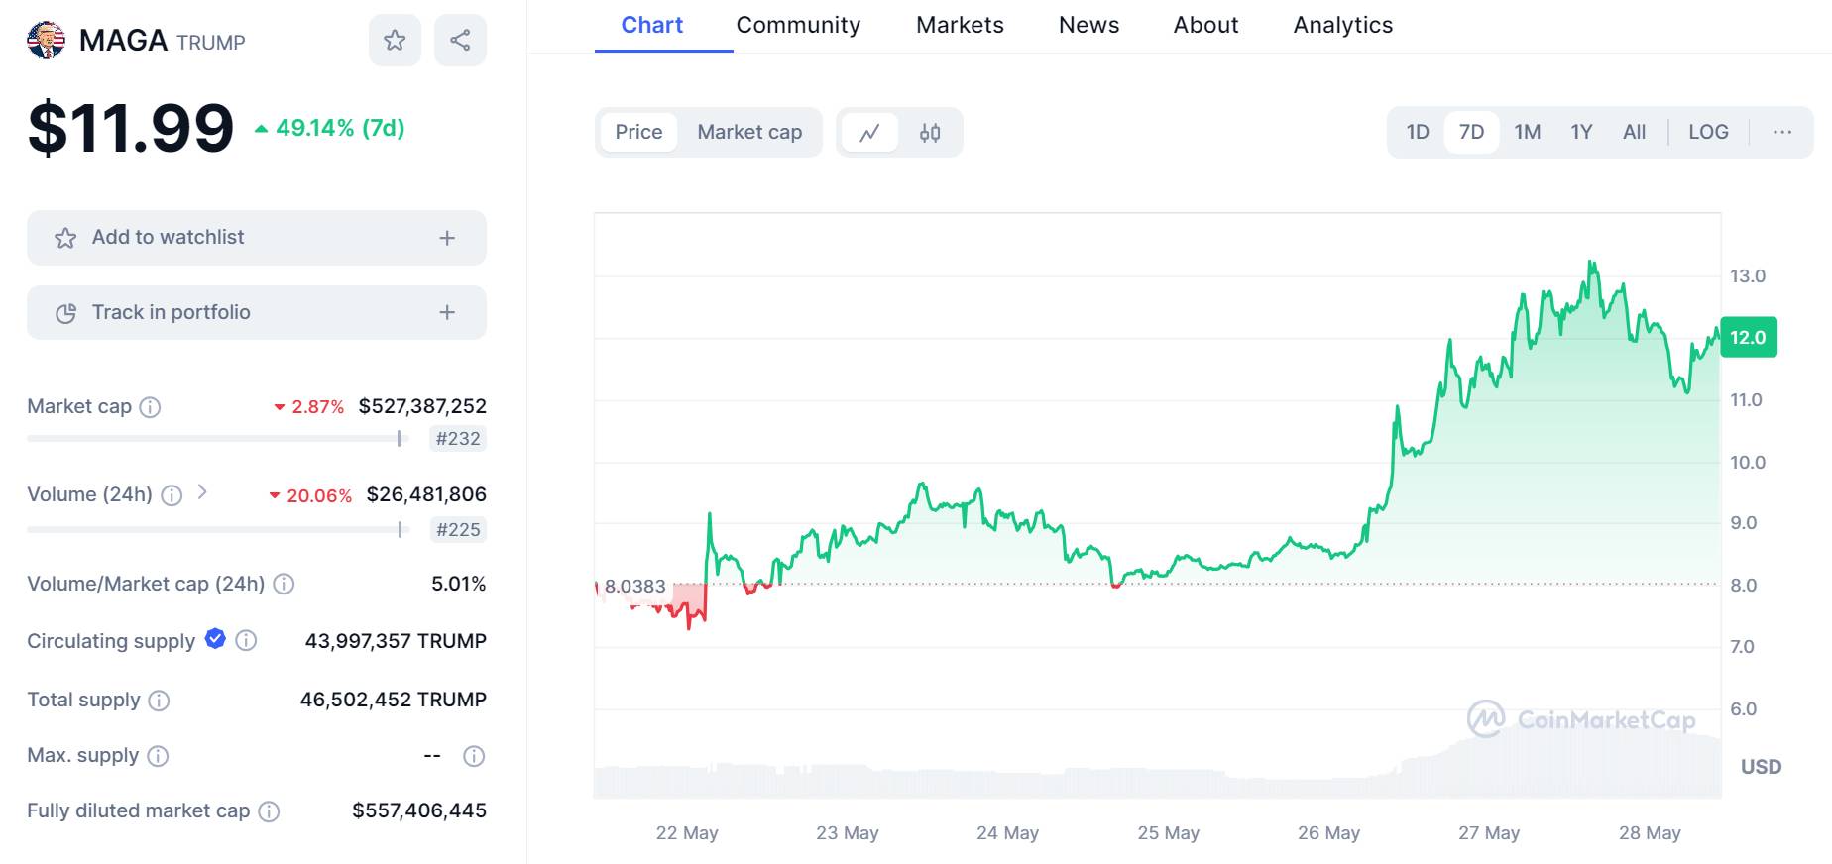Click Add to watchlist button
This screenshot has width=1832, height=864.
coord(257,238)
